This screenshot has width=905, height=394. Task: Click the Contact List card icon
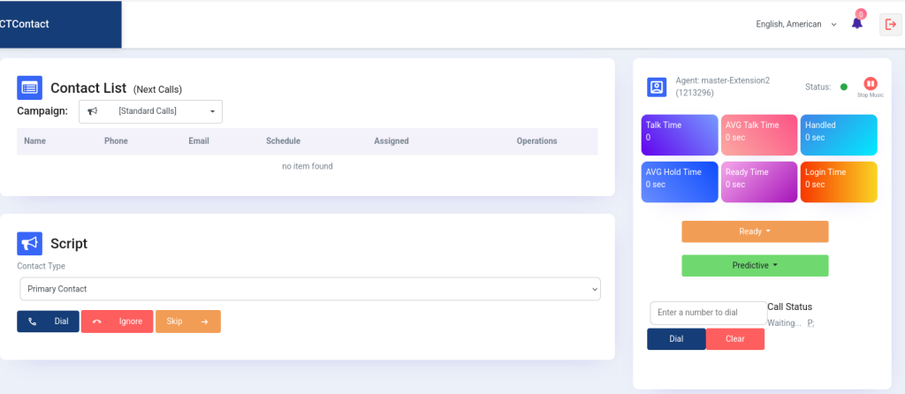[x=30, y=87]
